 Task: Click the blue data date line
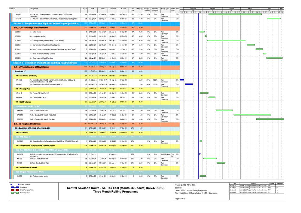(199, 90)
